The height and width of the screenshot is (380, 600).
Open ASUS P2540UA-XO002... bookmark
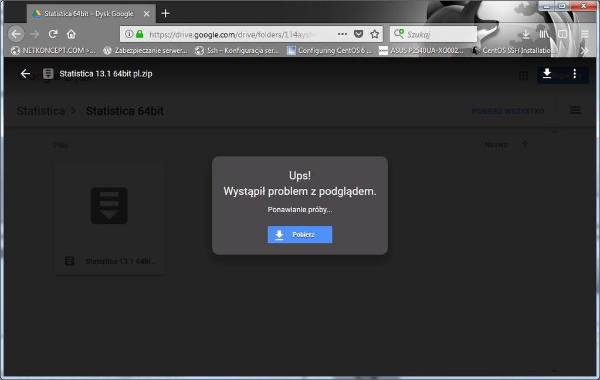(421, 50)
